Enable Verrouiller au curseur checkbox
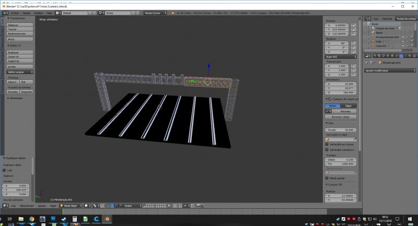 327,145
